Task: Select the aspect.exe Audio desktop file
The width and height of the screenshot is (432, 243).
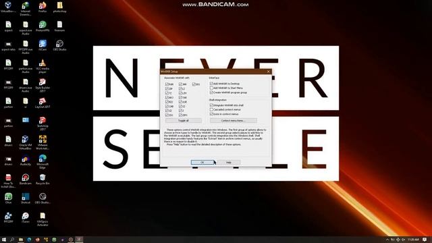Action: pos(26,28)
